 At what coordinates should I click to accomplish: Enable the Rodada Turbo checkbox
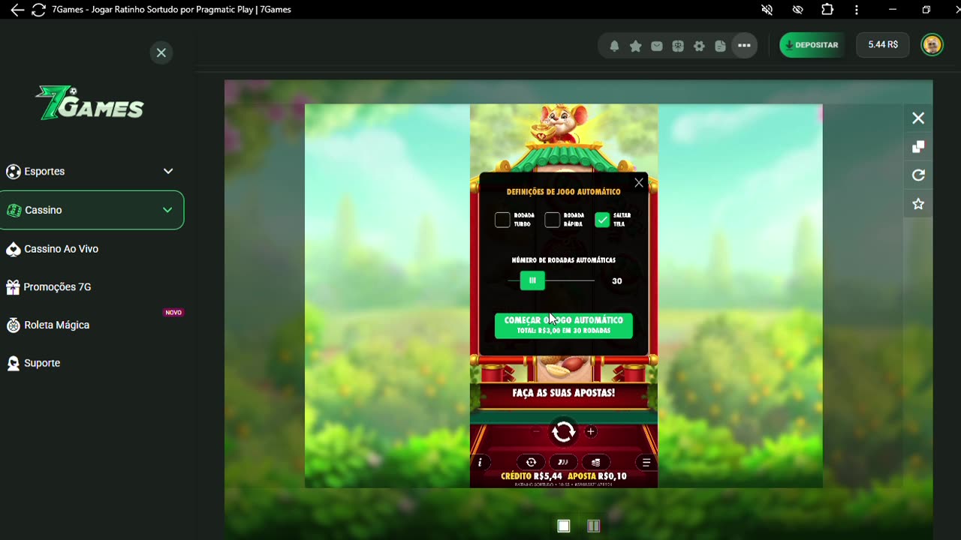click(x=502, y=220)
